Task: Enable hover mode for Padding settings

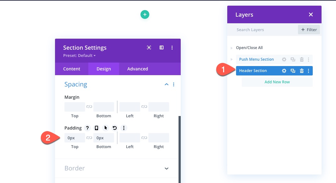Action: point(105,128)
